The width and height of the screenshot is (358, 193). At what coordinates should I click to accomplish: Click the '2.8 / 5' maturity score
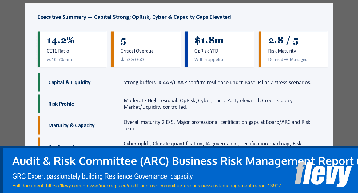[x=283, y=41]
